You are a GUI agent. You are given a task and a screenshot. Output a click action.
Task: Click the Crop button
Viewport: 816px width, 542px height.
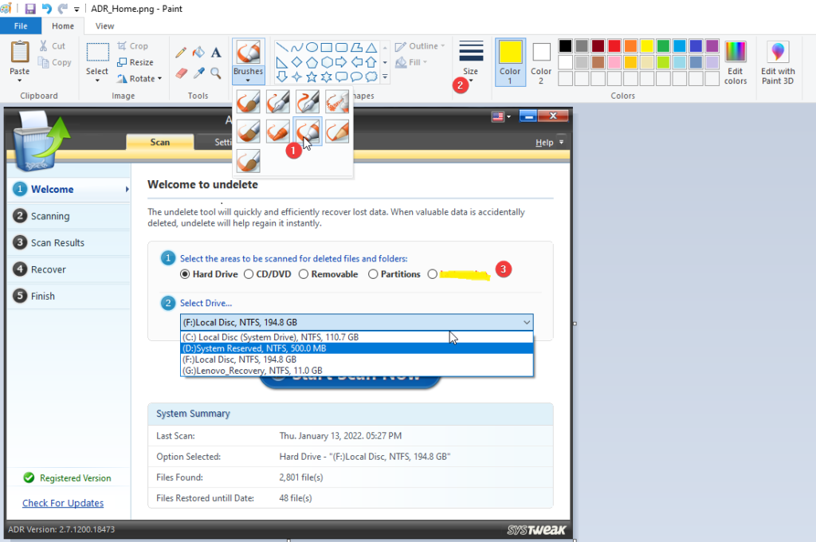tap(133, 45)
